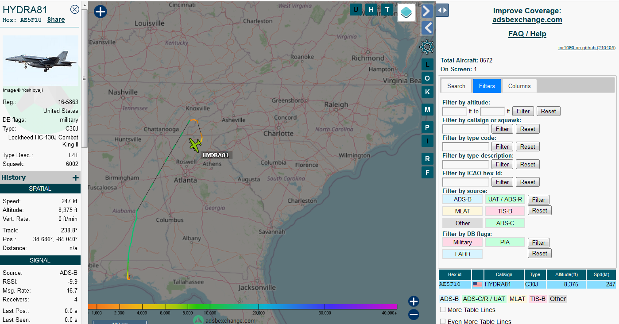Toggle the U map button

(x=356, y=10)
